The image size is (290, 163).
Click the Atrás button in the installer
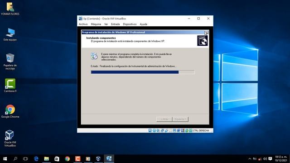point(164,119)
